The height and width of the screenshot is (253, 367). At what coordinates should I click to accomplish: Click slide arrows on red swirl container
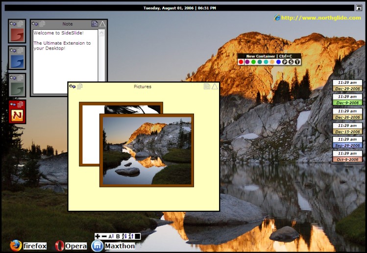(13, 24)
